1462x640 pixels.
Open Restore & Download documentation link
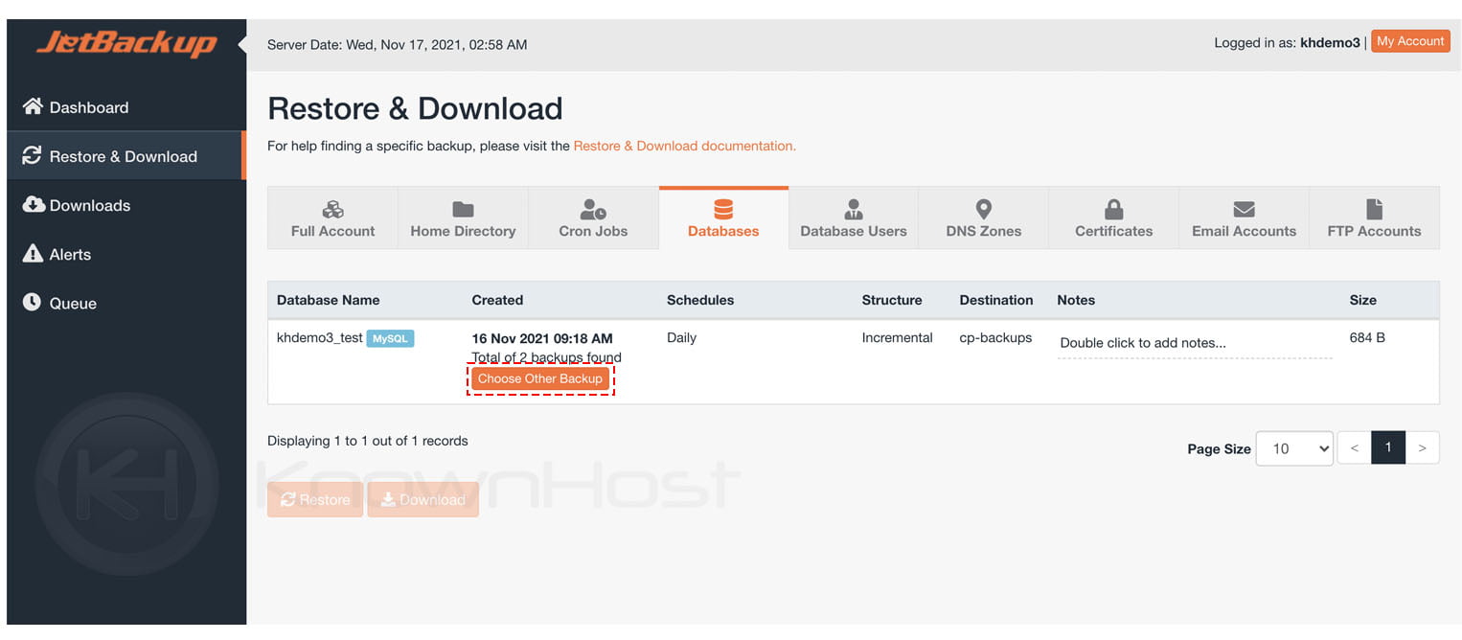coord(685,146)
